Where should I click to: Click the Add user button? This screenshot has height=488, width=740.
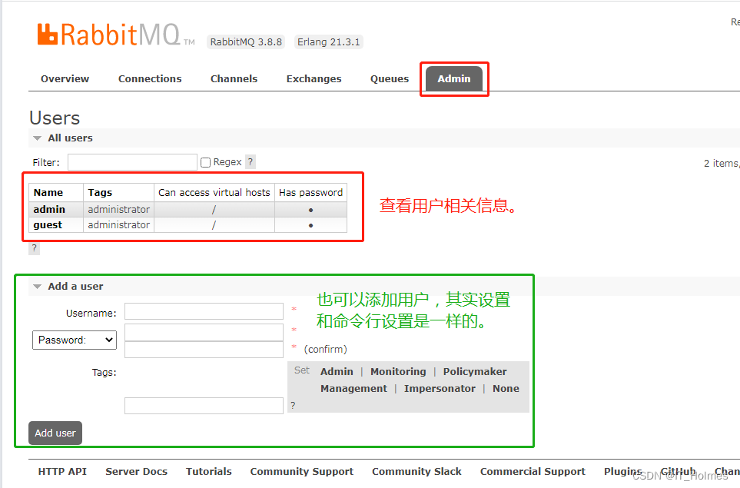[x=55, y=433]
